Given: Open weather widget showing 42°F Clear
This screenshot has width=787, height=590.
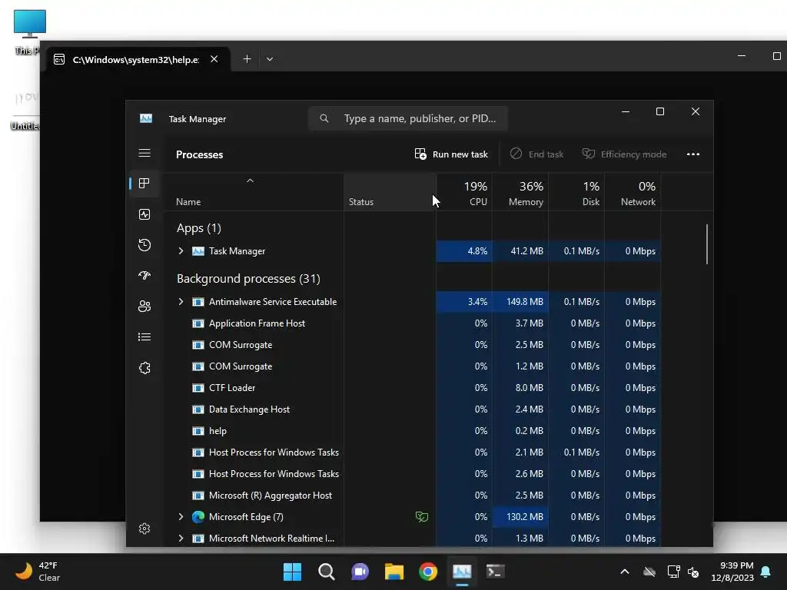Looking at the screenshot, I should [38, 572].
